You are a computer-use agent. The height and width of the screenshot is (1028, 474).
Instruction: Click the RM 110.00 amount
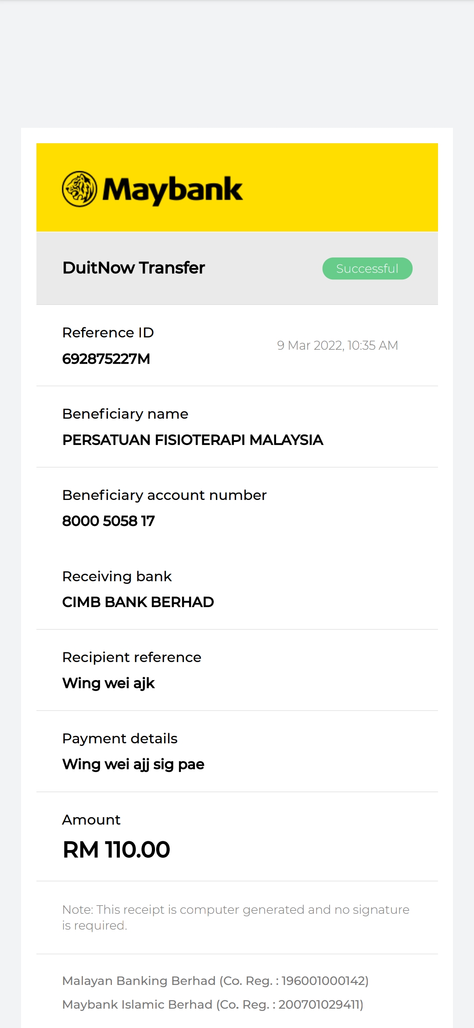point(116,849)
